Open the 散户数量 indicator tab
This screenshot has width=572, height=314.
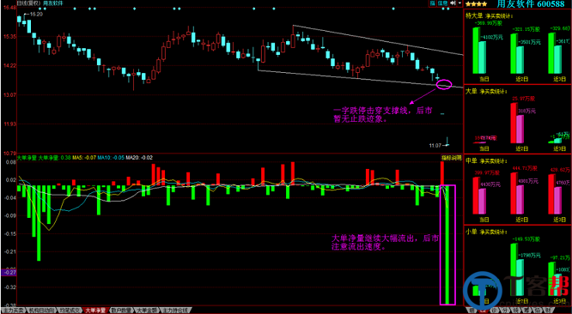pos(121,311)
